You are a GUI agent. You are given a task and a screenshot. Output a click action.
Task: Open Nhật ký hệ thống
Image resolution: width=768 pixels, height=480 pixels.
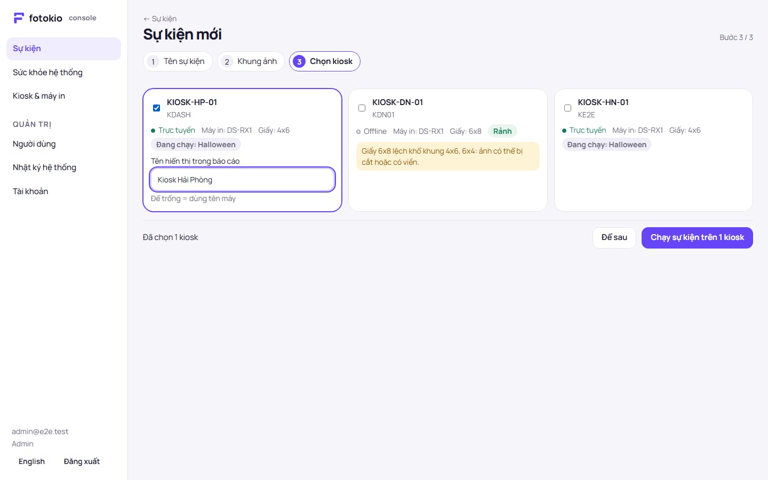(63, 167)
